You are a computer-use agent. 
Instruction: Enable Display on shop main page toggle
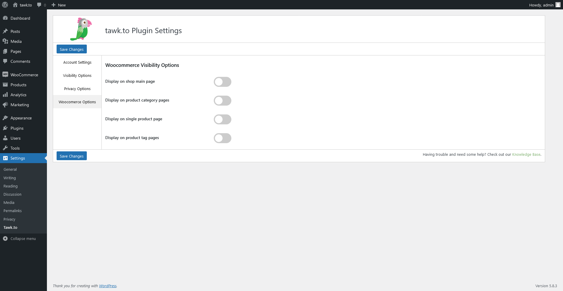click(x=222, y=82)
